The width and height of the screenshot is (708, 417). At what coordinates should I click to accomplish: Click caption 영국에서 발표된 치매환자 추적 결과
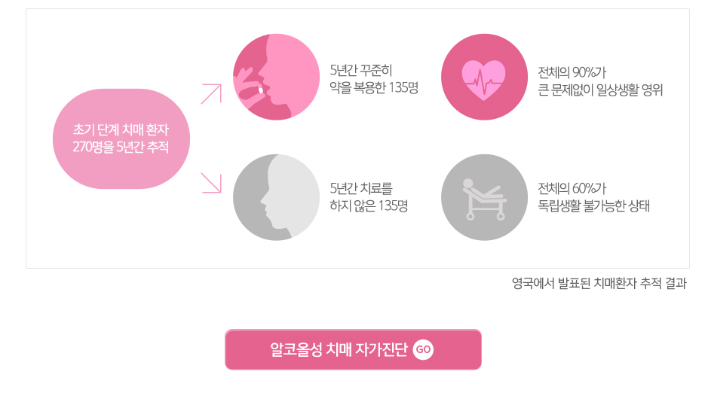pyautogui.click(x=599, y=283)
